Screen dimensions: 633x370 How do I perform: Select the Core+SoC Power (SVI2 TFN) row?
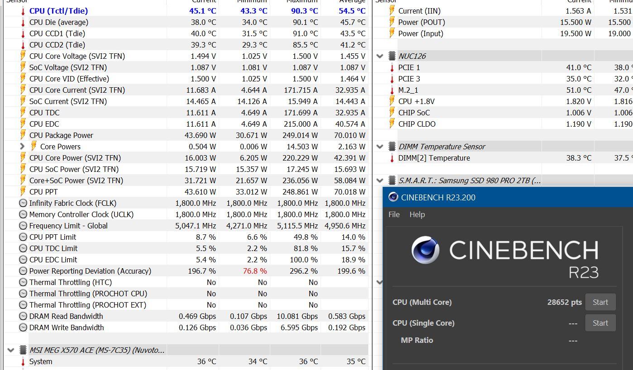pyautogui.click(x=186, y=180)
